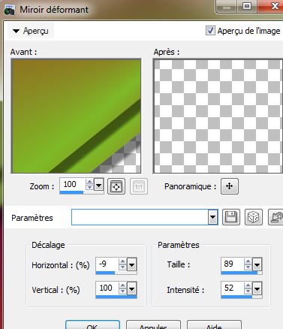Click the Taille value field
The width and height of the screenshot is (283, 329).
click(233, 264)
